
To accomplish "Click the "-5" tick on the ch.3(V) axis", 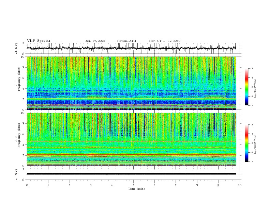I will pyautogui.click(x=23, y=180).
